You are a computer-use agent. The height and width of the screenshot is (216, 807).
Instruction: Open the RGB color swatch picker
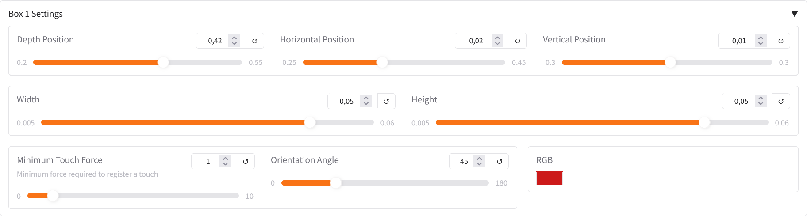549,178
